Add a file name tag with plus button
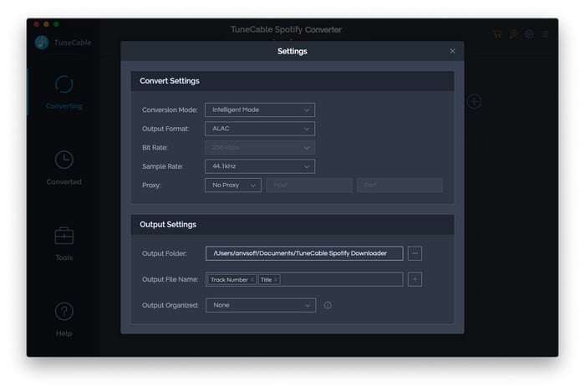Screen dimensions: 585x392 pyautogui.click(x=415, y=279)
